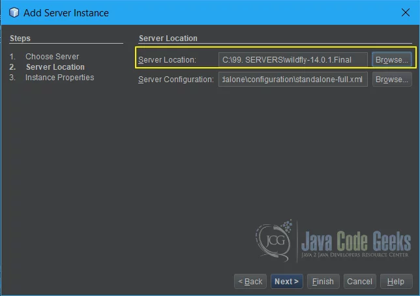The width and height of the screenshot is (420, 296).
Task: Click the 'Steps' heading
Action: 20,38
